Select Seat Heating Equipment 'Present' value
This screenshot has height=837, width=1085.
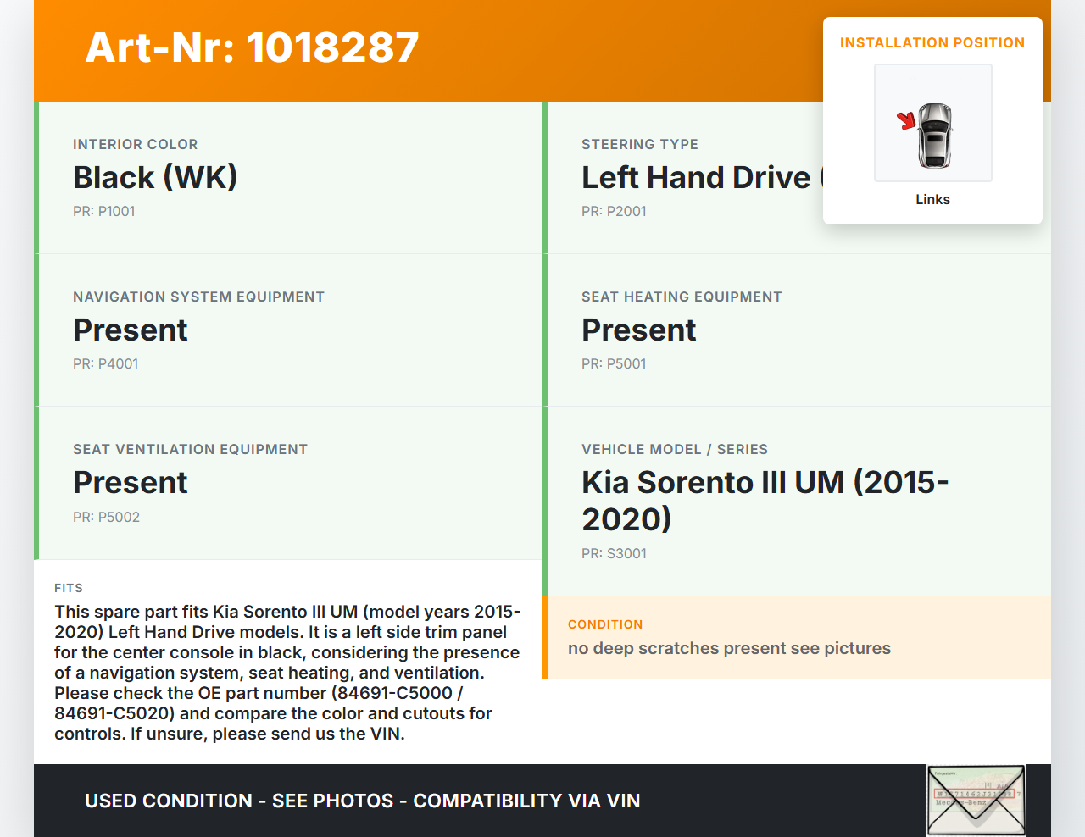click(639, 330)
